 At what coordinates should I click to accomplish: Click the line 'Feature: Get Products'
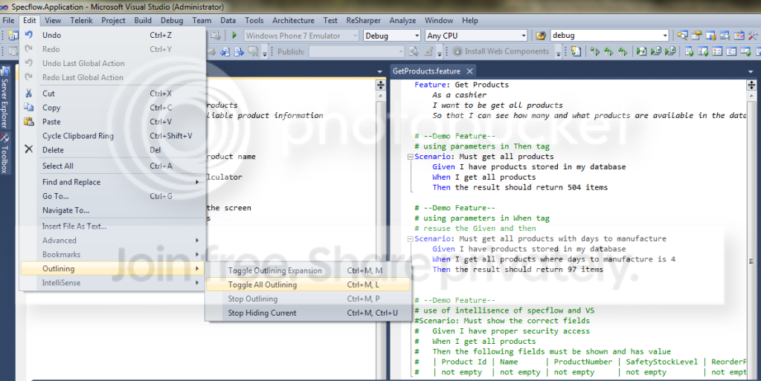tap(461, 85)
